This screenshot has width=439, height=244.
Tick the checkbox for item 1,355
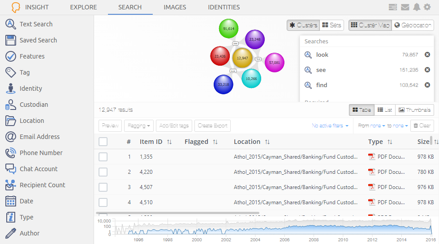[103, 157]
